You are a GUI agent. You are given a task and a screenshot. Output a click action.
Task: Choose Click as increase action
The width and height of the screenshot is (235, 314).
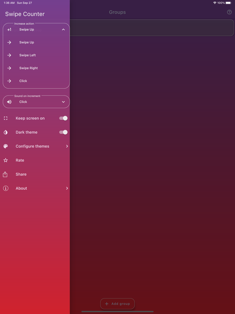(x=36, y=81)
